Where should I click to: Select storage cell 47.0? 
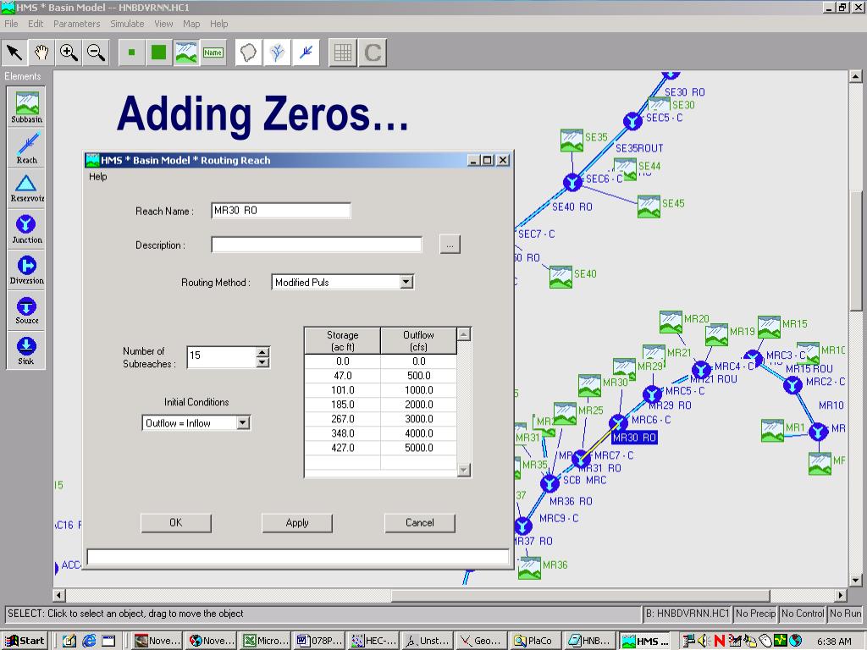(342, 376)
